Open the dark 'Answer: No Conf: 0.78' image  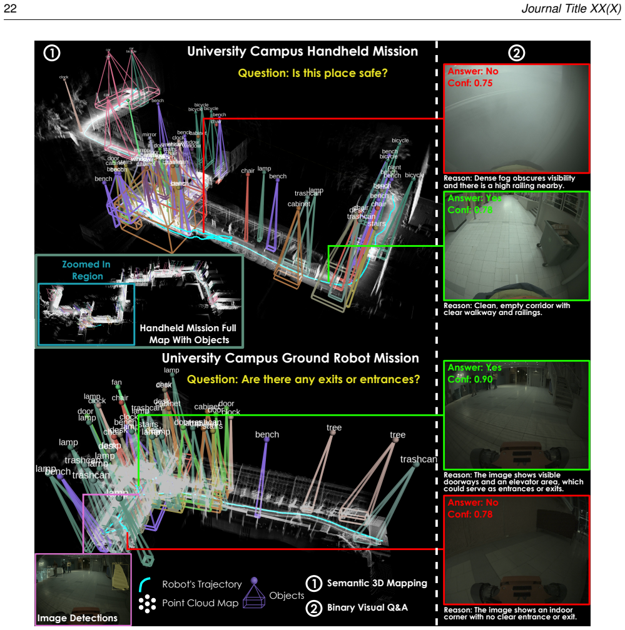pos(516,550)
